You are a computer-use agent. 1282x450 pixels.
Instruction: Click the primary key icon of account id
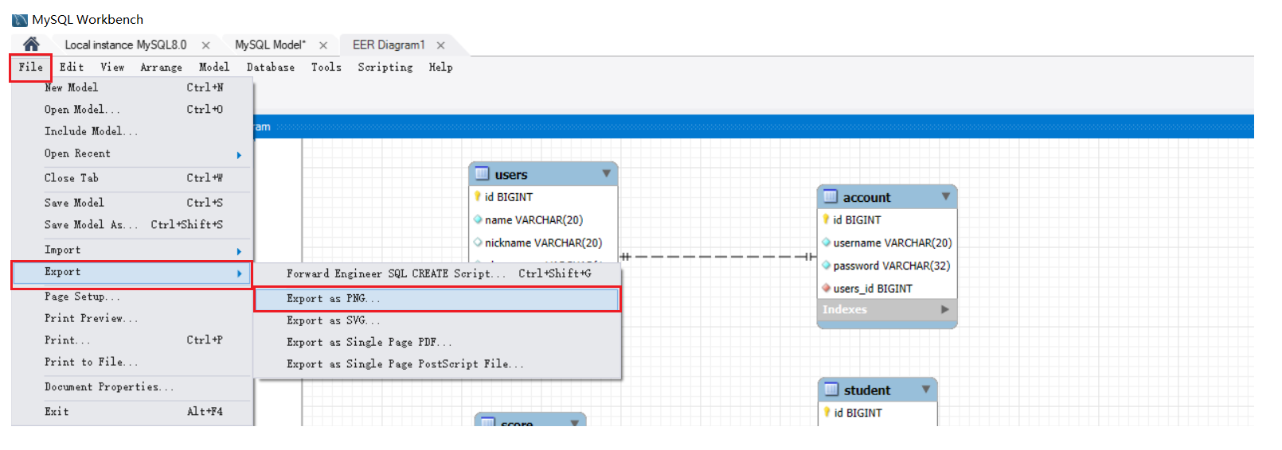point(826,219)
